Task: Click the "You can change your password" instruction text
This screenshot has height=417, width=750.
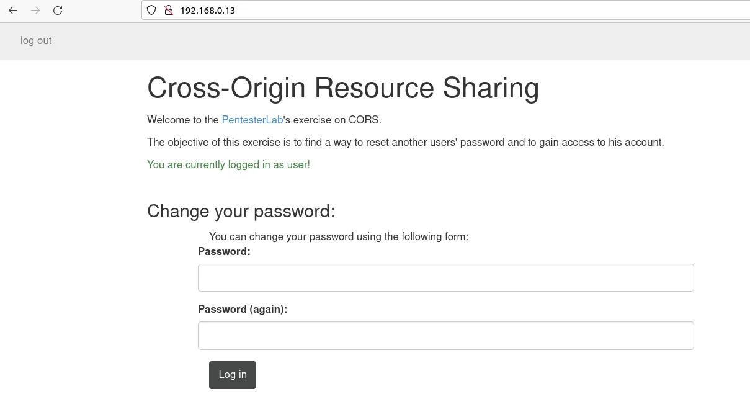Action: tap(338, 236)
